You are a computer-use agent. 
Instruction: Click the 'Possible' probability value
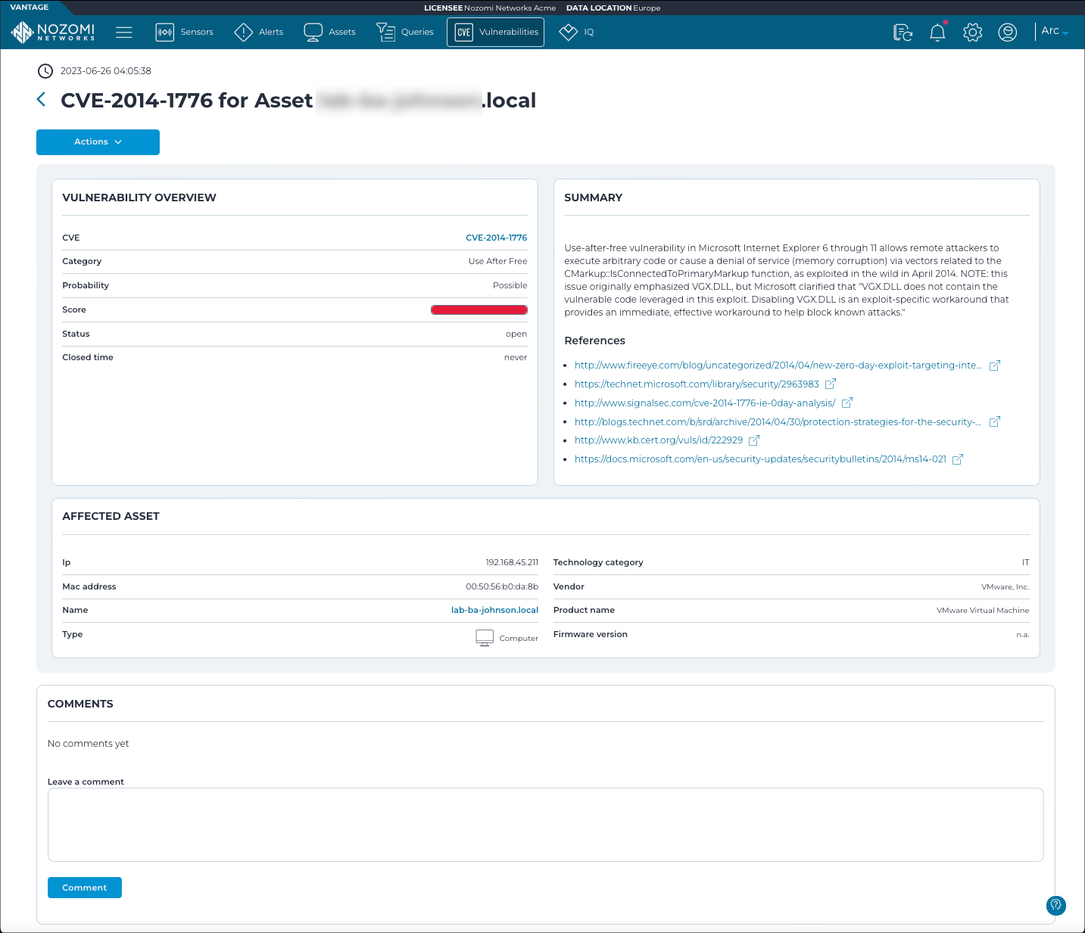(x=510, y=285)
